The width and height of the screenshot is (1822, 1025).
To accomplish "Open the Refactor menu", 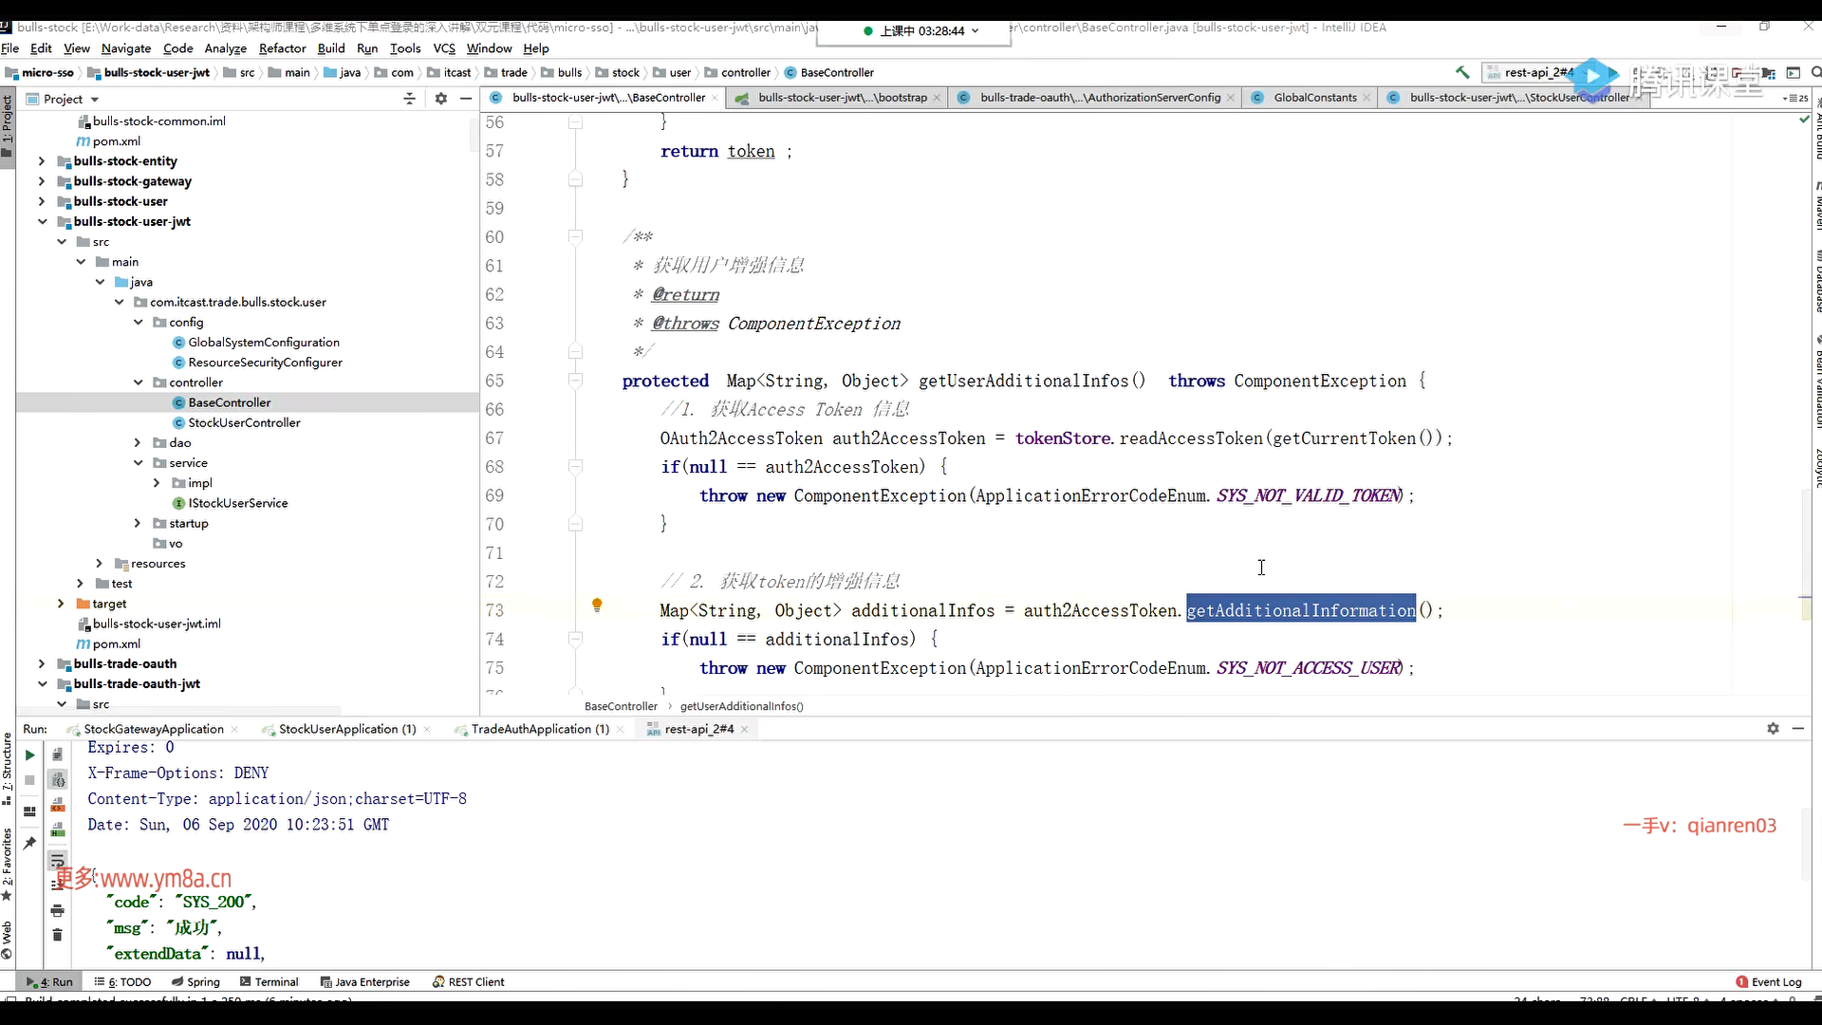I will pyautogui.click(x=282, y=48).
